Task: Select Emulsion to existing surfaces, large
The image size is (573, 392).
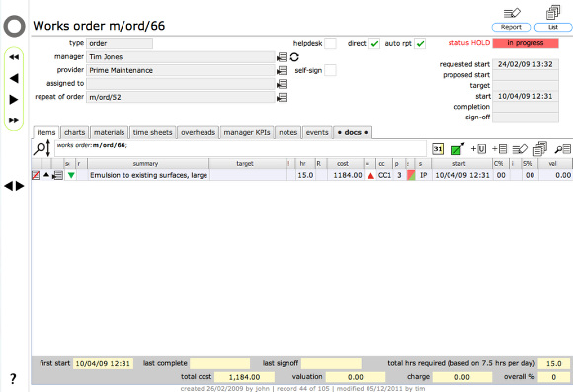Action: (148, 175)
